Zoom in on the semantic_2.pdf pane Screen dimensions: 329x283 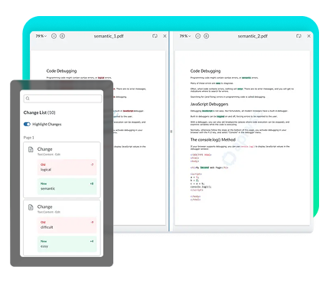tap(207, 36)
